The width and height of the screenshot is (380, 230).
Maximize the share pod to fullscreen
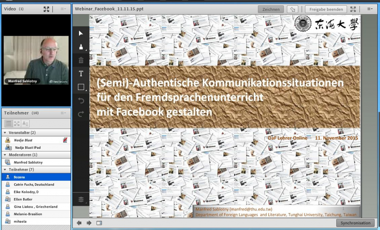[x=353, y=9]
